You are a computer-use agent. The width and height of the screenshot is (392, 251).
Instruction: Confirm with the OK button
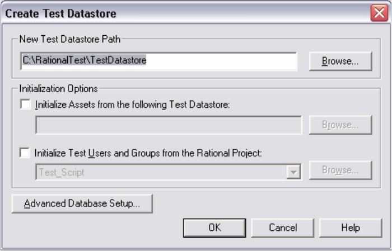point(214,228)
